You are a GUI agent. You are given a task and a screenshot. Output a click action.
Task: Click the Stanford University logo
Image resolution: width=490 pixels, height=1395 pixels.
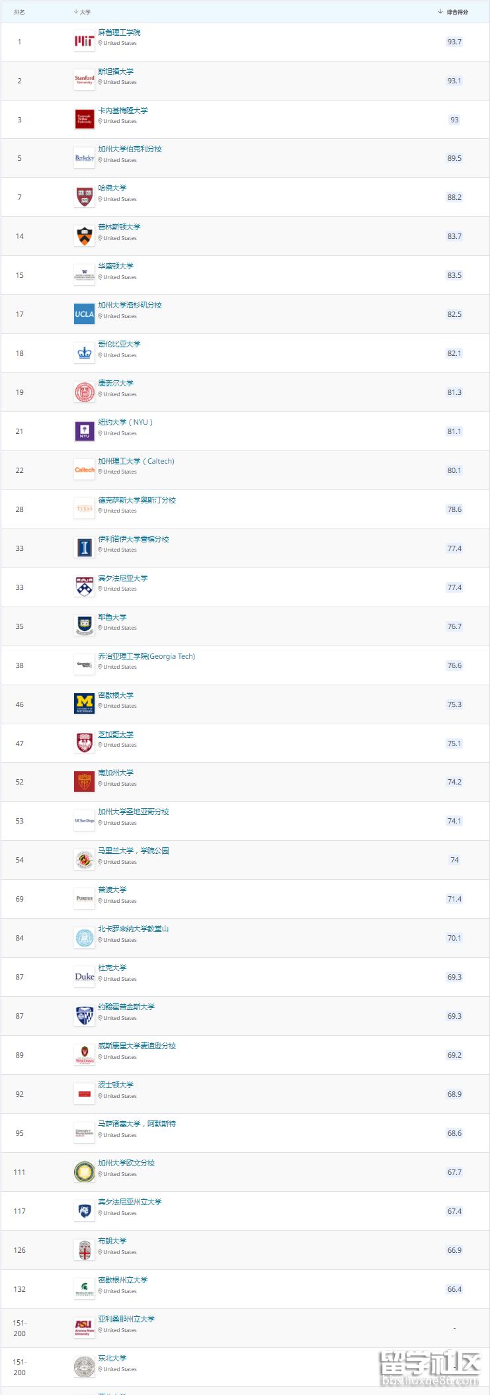point(84,81)
